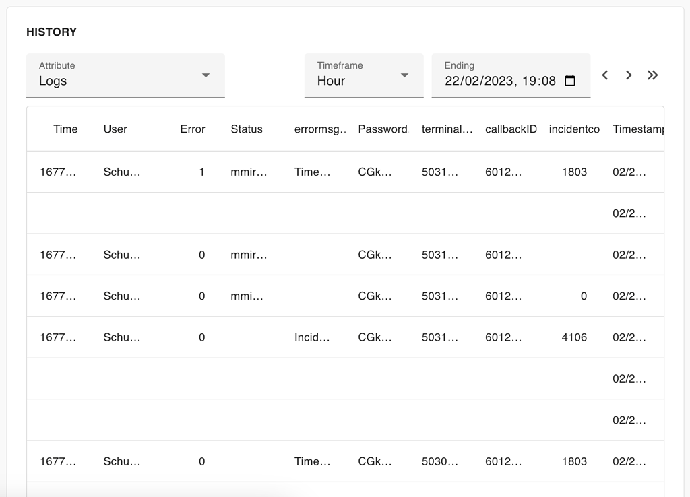Image resolution: width=690 pixels, height=497 pixels.
Task: Go to next page with right chevron
Action: pos(628,75)
